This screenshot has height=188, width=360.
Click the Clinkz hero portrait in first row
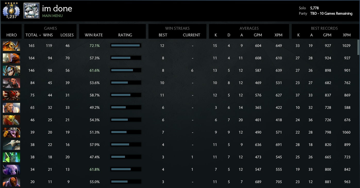click(x=11, y=46)
